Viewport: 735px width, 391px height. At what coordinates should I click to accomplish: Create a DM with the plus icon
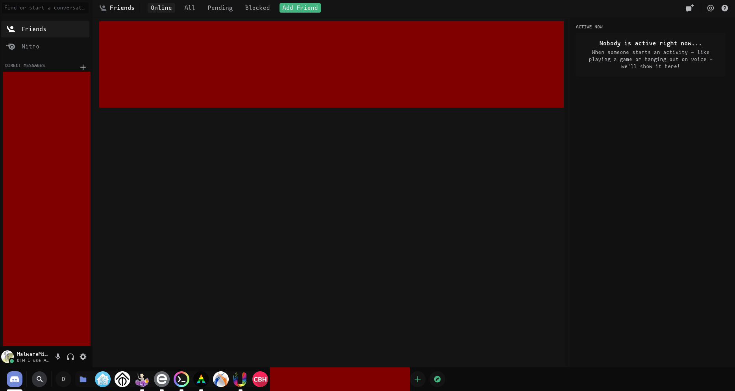pos(83,67)
